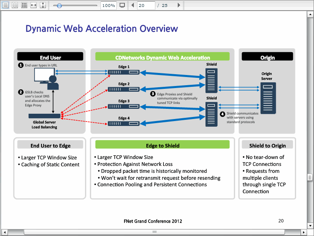
Task: Click the Global Server Load Balancing bar
Action: [44, 116]
